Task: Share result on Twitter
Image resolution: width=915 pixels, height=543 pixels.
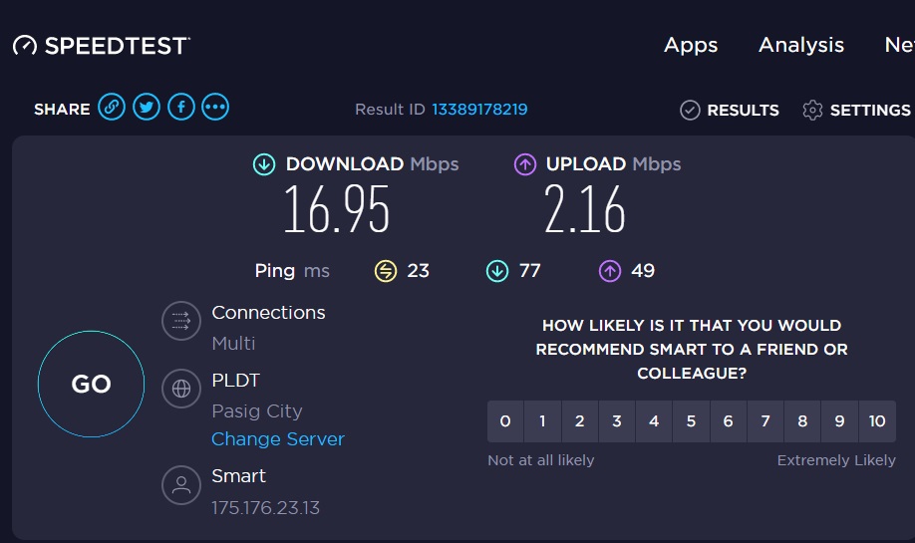Action: click(x=147, y=108)
